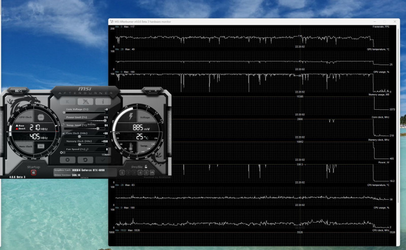Click the Memory Clock slider handle

click(80, 144)
